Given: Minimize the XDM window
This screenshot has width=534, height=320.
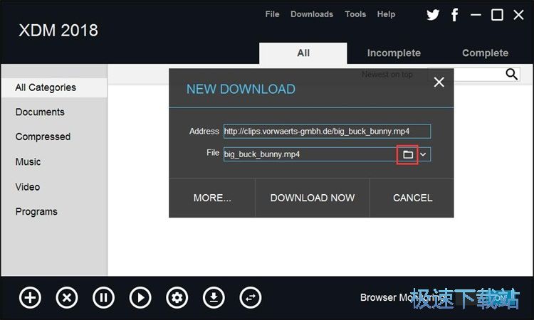Looking at the screenshot, I should click(476, 15).
